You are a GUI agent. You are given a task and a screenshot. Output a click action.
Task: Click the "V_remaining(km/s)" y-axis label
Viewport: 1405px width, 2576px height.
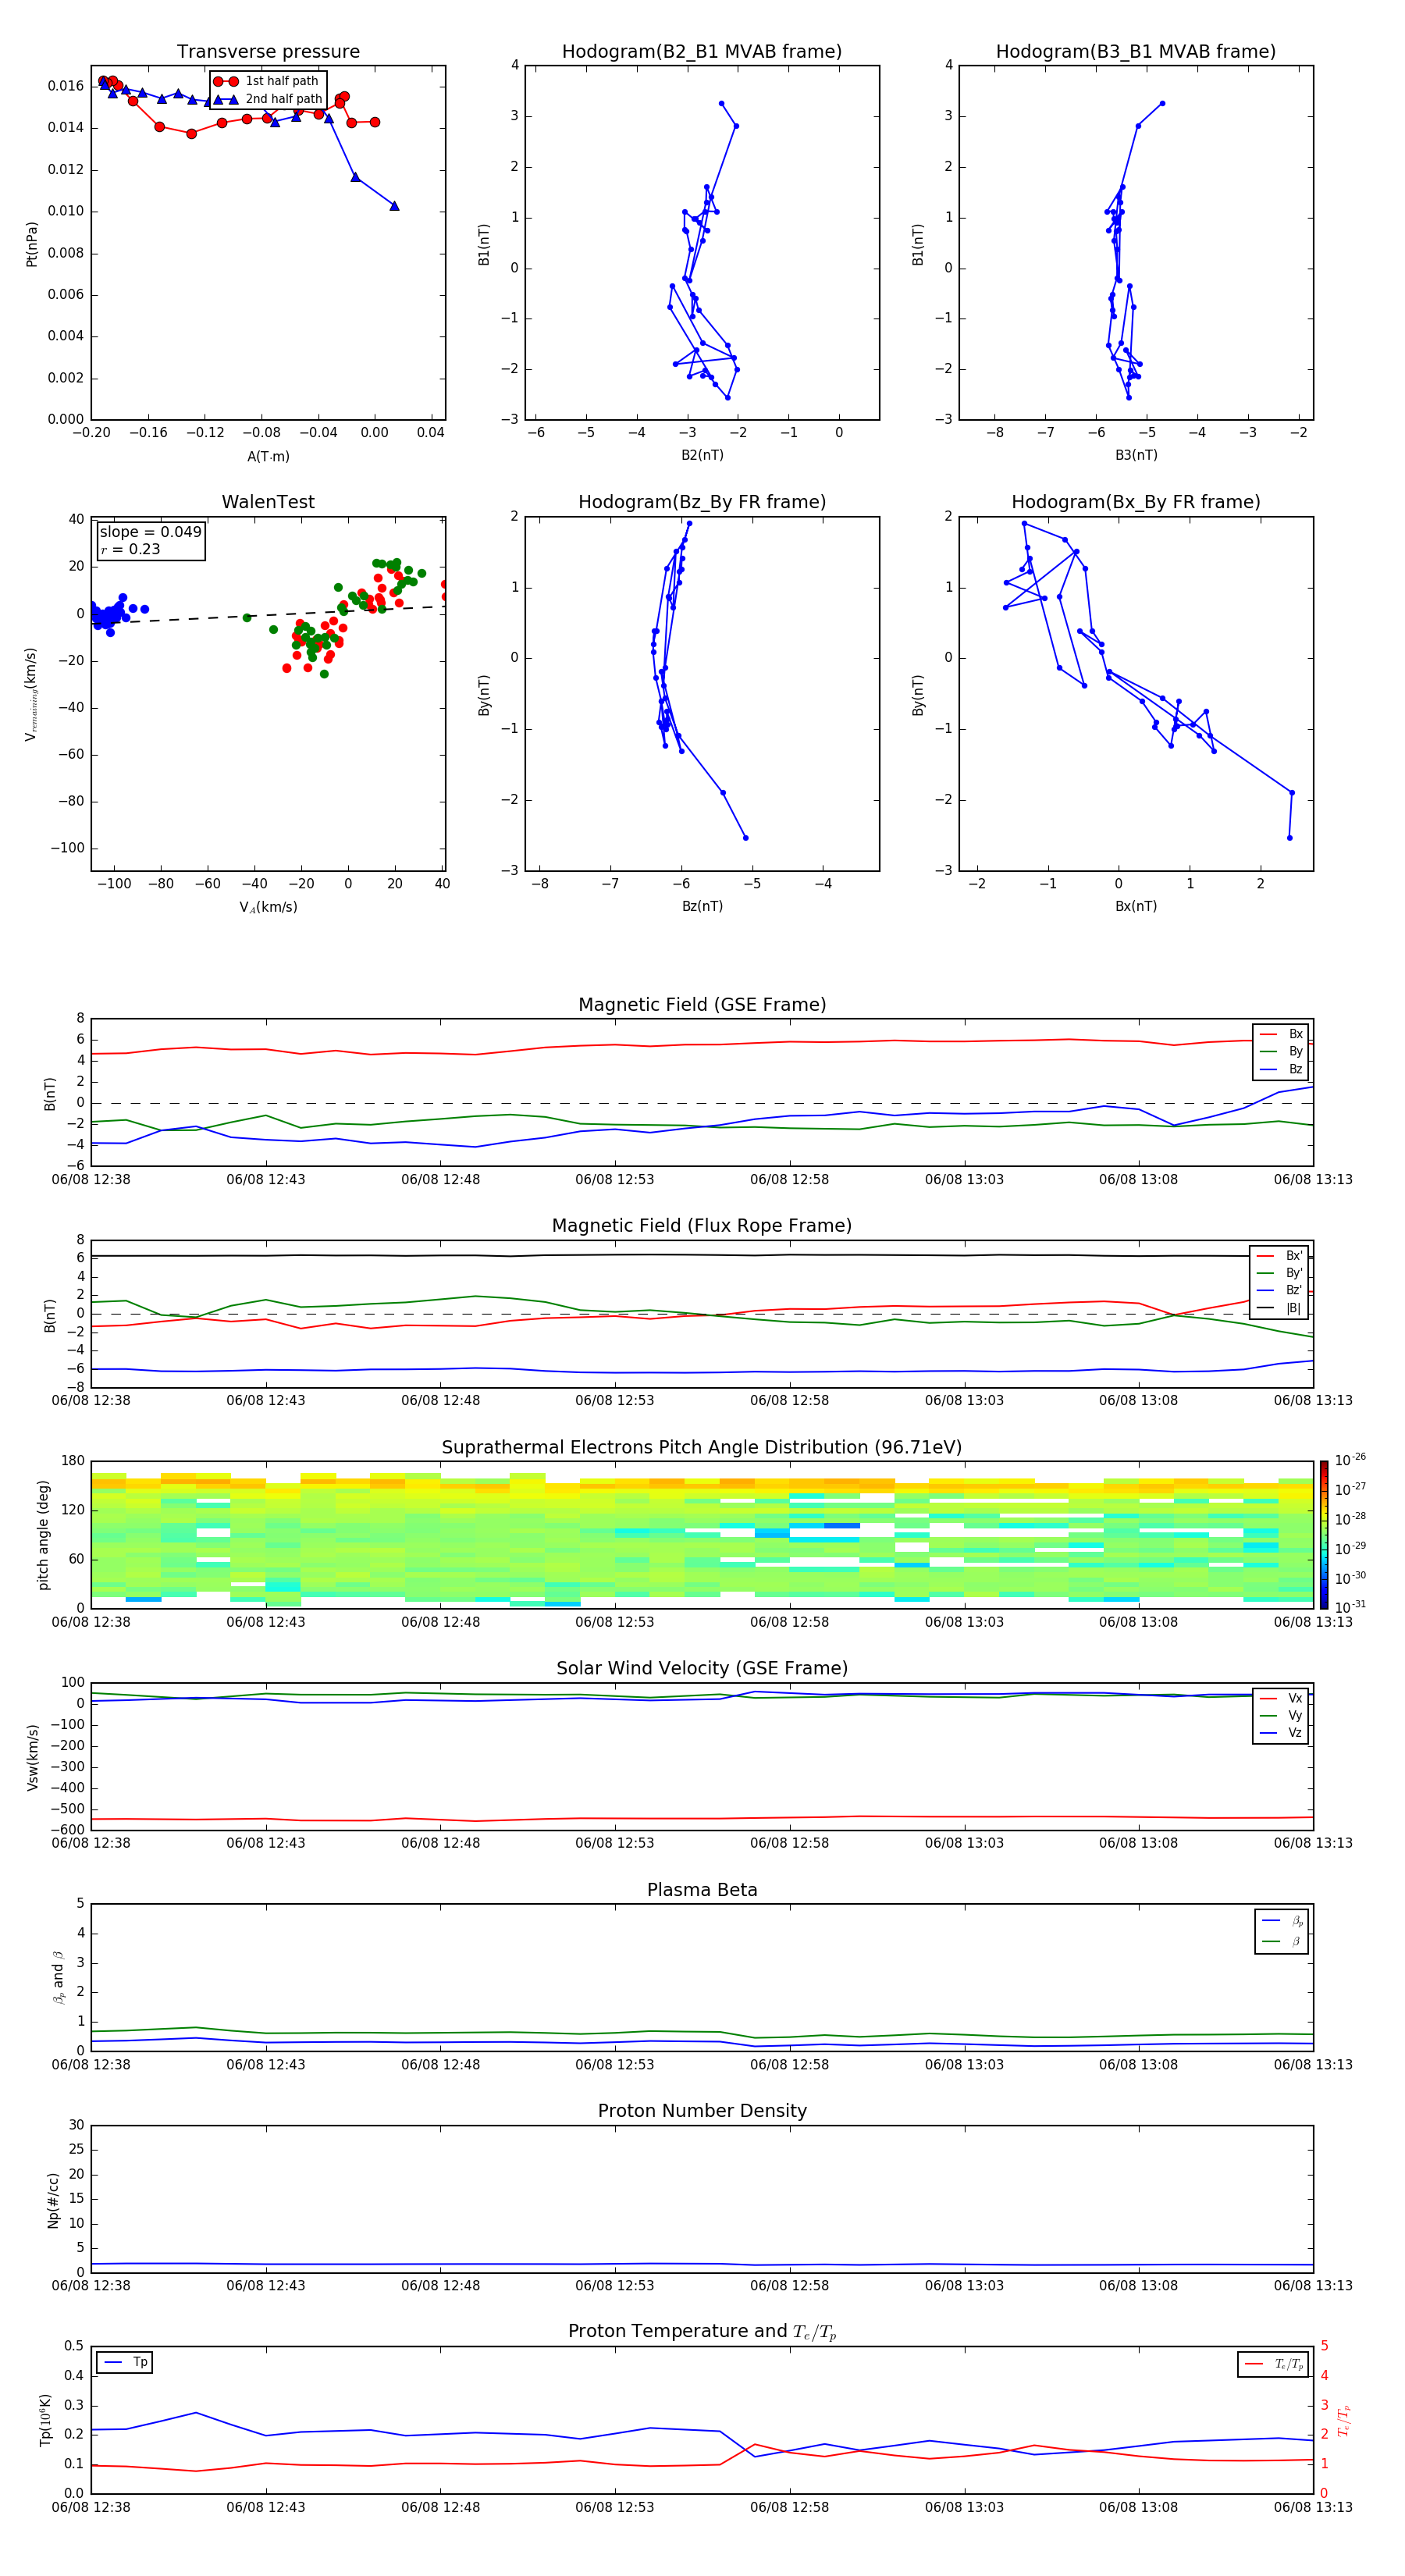click(x=31, y=694)
